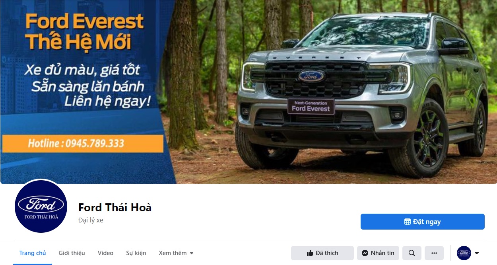Open the Video tab
497x265 pixels.
(x=105, y=253)
